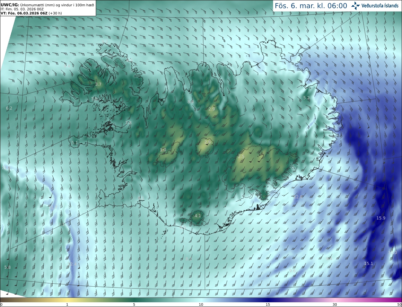Screen dimensions: 402x307
Task: Click the 3.0 value on the map
Action: tap(163, 150)
